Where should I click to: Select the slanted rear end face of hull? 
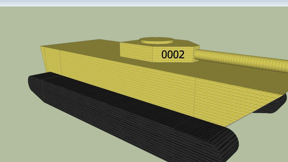coord(42,59)
